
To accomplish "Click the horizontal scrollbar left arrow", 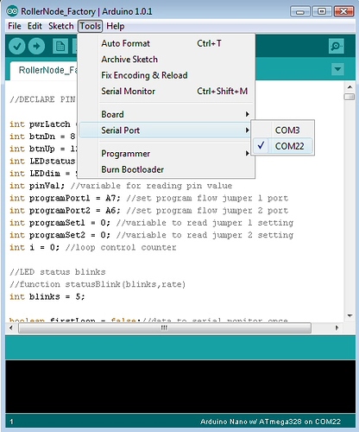I will 11,327.
